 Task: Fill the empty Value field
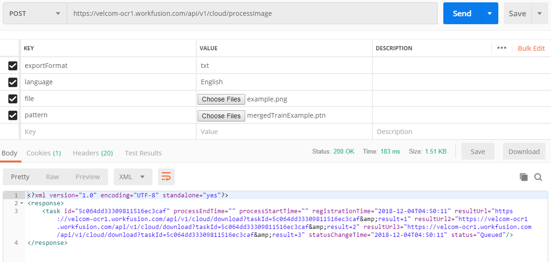tap(284, 132)
